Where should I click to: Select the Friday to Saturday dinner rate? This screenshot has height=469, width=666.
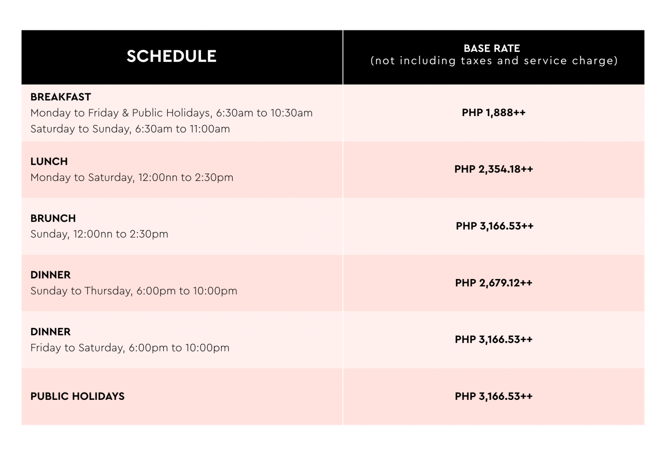coord(493,339)
